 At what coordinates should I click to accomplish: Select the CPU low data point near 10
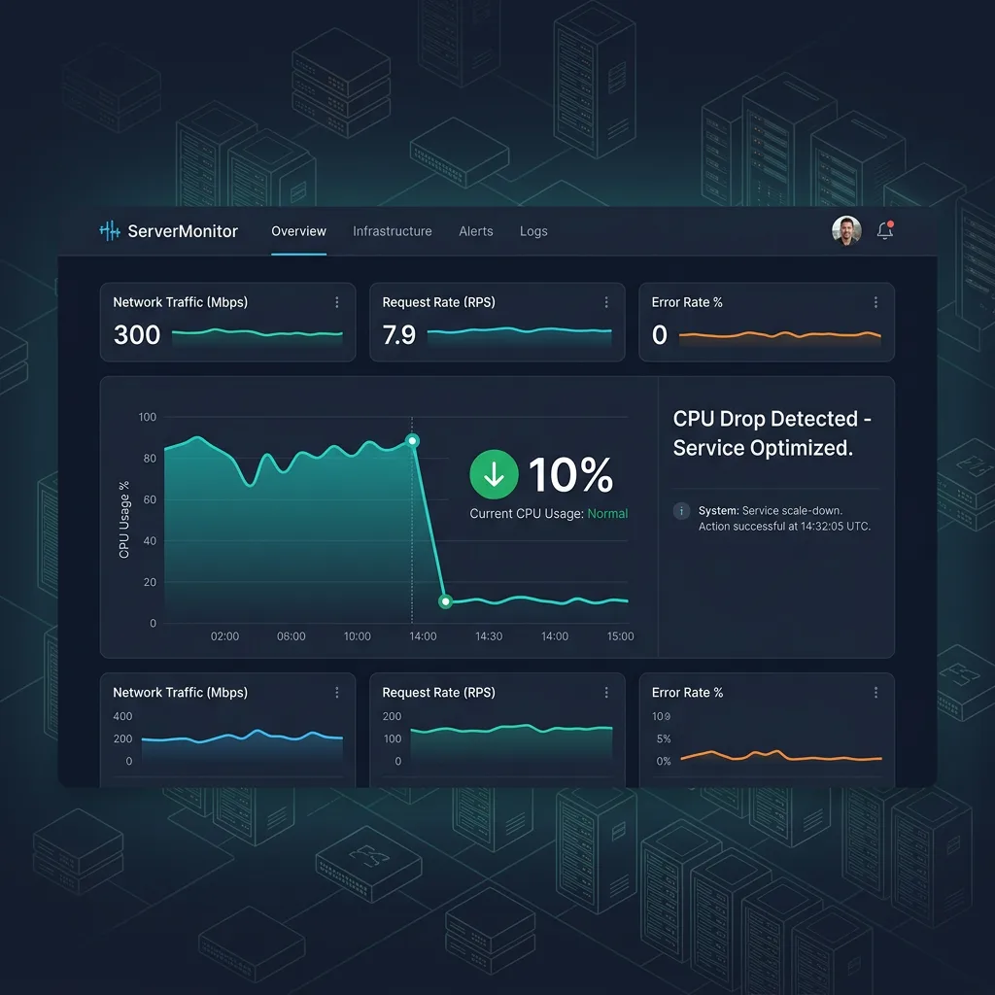445,600
